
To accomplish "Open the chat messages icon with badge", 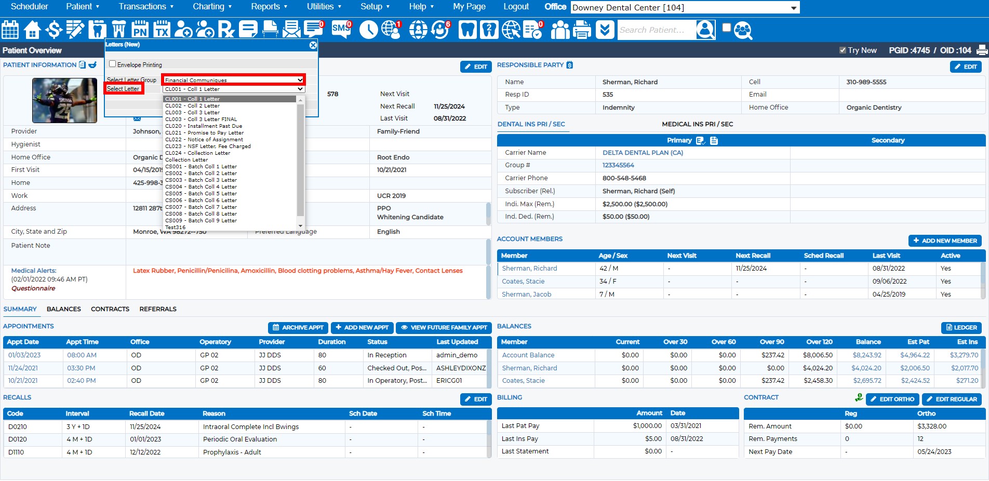I will (x=314, y=30).
